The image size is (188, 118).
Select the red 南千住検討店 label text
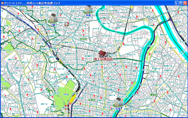(103, 59)
